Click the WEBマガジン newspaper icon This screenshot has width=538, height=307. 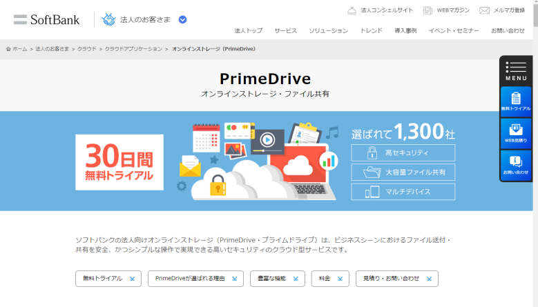pos(427,10)
